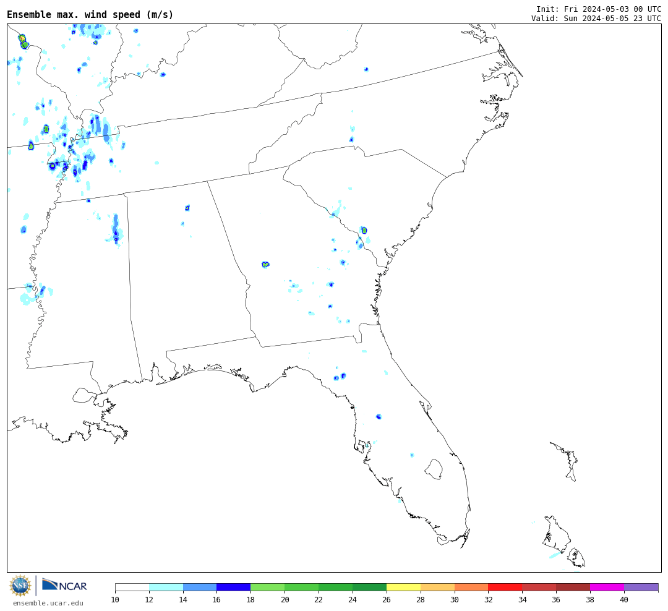The image size is (668, 611).
Task: Click the dark red 36-38 swatch
Action: (573, 587)
